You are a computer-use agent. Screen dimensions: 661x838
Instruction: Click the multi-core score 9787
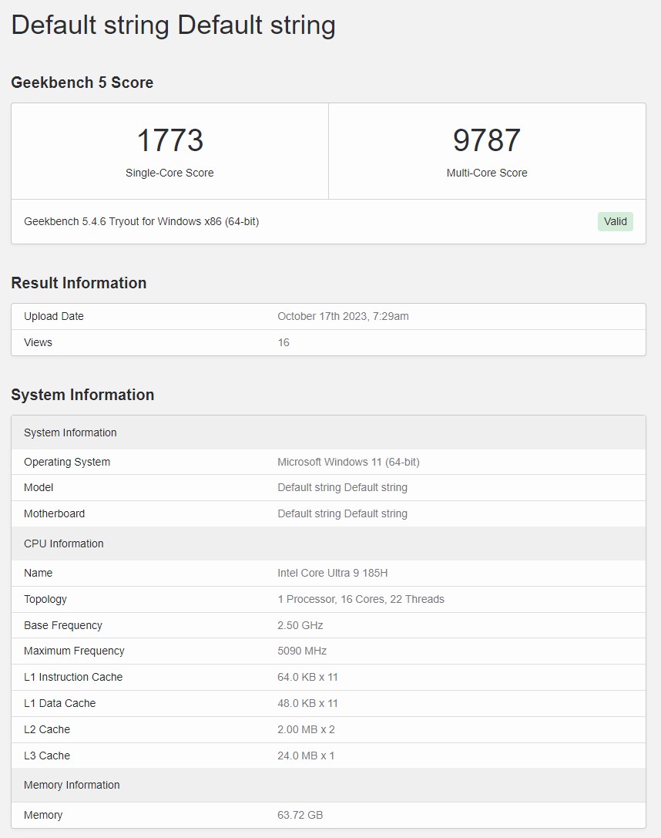[487, 141]
